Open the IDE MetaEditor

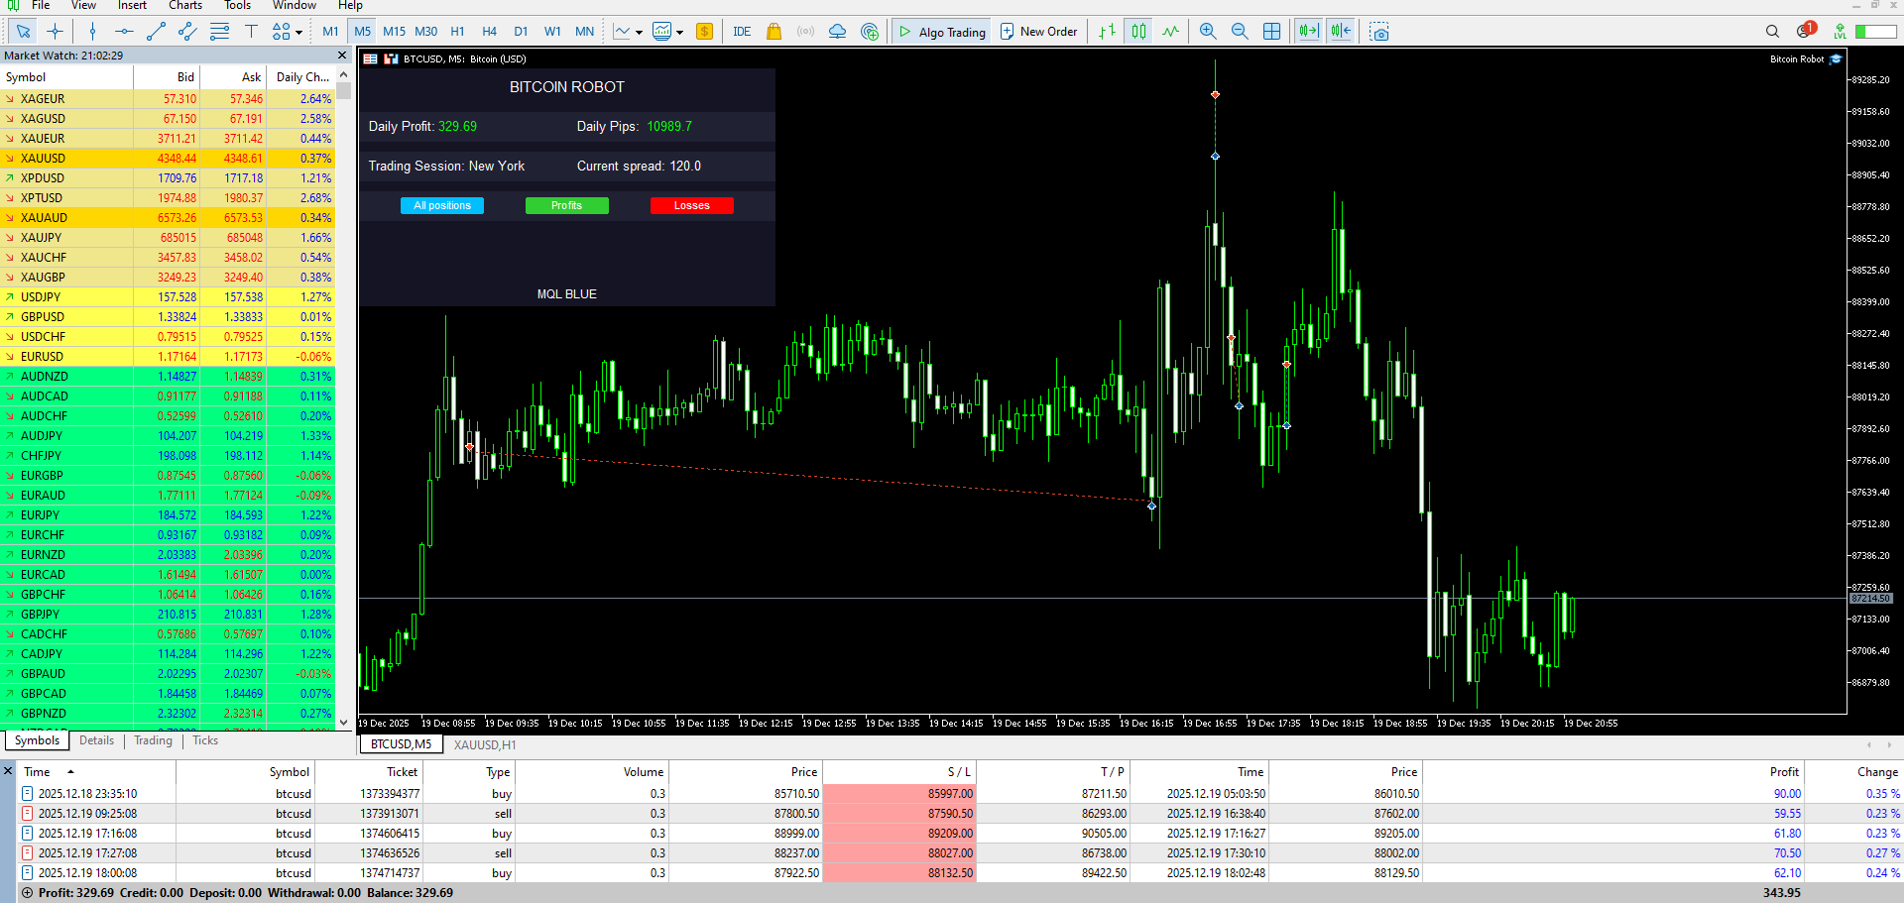(x=742, y=32)
